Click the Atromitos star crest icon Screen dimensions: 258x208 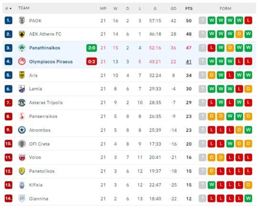click(x=22, y=130)
